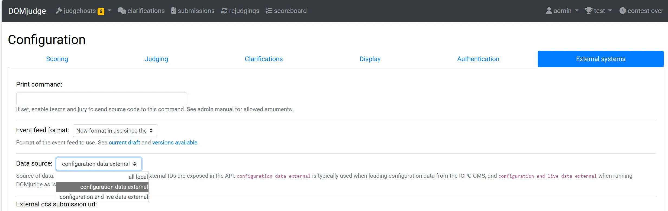The image size is (668, 211).
Task: Click the judgehosts wrench icon
Action: 59,11
